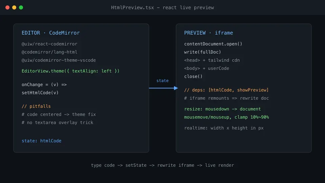Click the '@uiw/react-codemirror' line

click(x=49, y=44)
